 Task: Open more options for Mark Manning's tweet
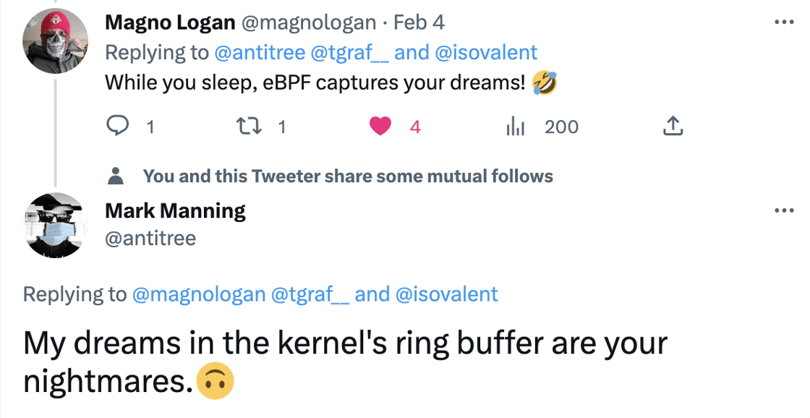point(784,210)
